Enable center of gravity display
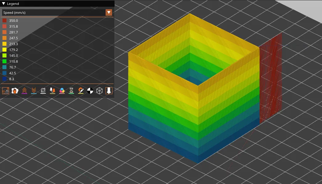 (90, 90)
